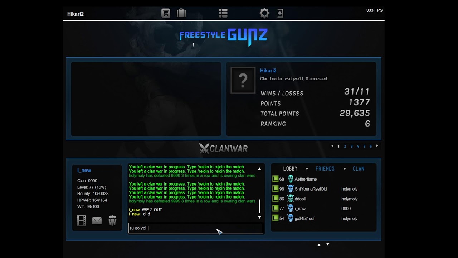Click Aetherflame's skull avatar icon
This screenshot has height=258, width=458.
pos(291,179)
